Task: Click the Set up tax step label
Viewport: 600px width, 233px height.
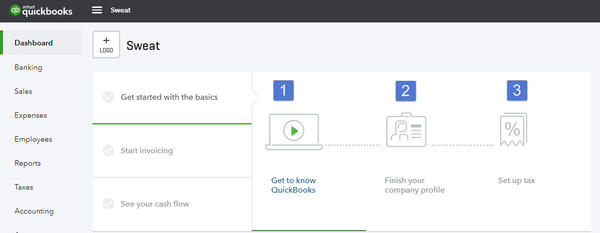Action: [517, 181]
